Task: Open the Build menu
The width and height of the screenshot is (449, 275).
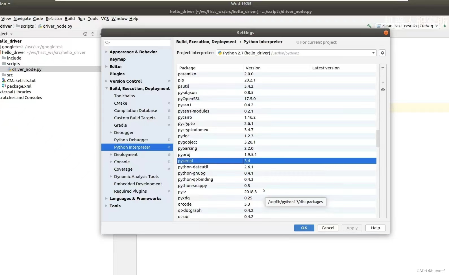Action: pos(70,19)
